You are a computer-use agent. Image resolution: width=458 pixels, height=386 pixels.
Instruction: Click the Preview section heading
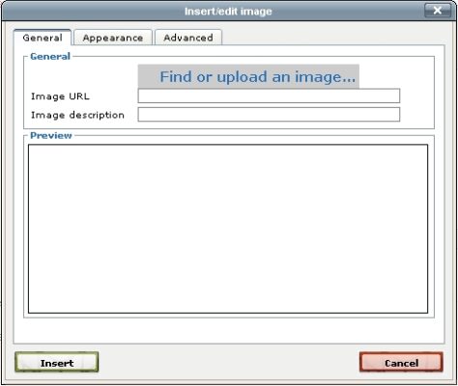(51, 135)
